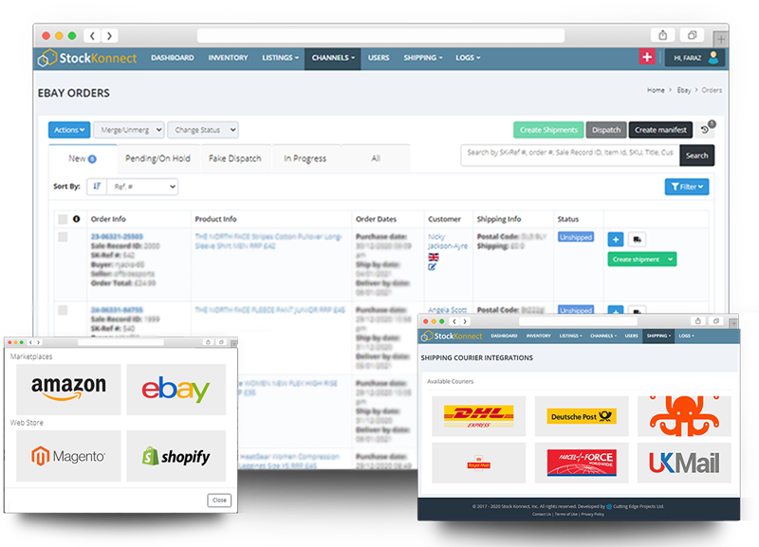Screen dimensions: 759x547
Task: Open Create shipment dropdown arrow in first row
Action: point(671,259)
